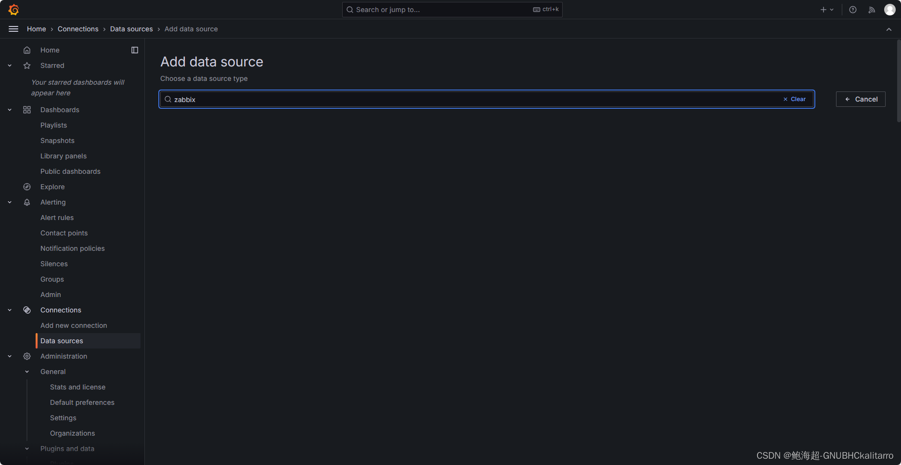Open Silences in the sidebar
This screenshot has height=465, width=901.
pyautogui.click(x=54, y=264)
